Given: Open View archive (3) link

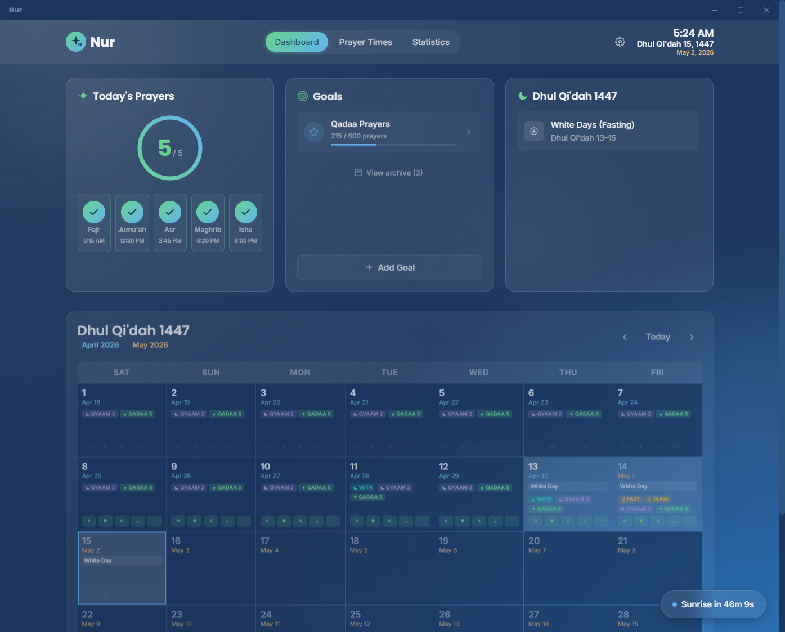Looking at the screenshot, I should (x=389, y=173).
